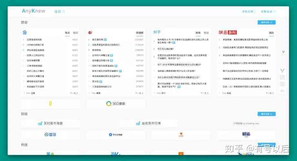Click the bottom icon in the right sidebar stack
297x161 pixels.
pos(282,91)
